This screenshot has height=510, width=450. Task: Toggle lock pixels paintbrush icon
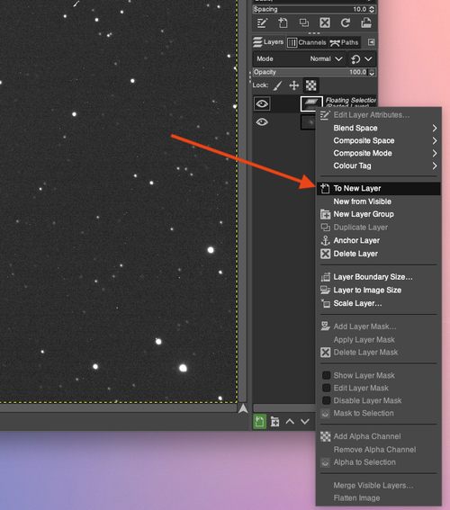(x=277, y=85)
